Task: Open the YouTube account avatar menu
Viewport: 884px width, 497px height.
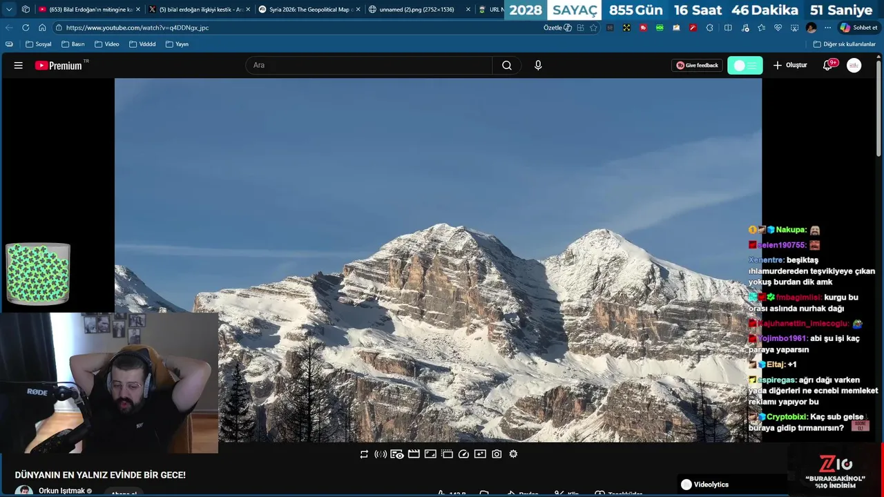Action: coord(854,66)
